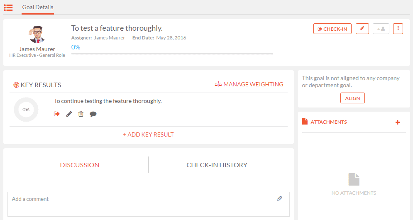Switch to CHECK-IN HISTORY tab
This screenshot has height=220, width=413.
(x=217, y=165)
